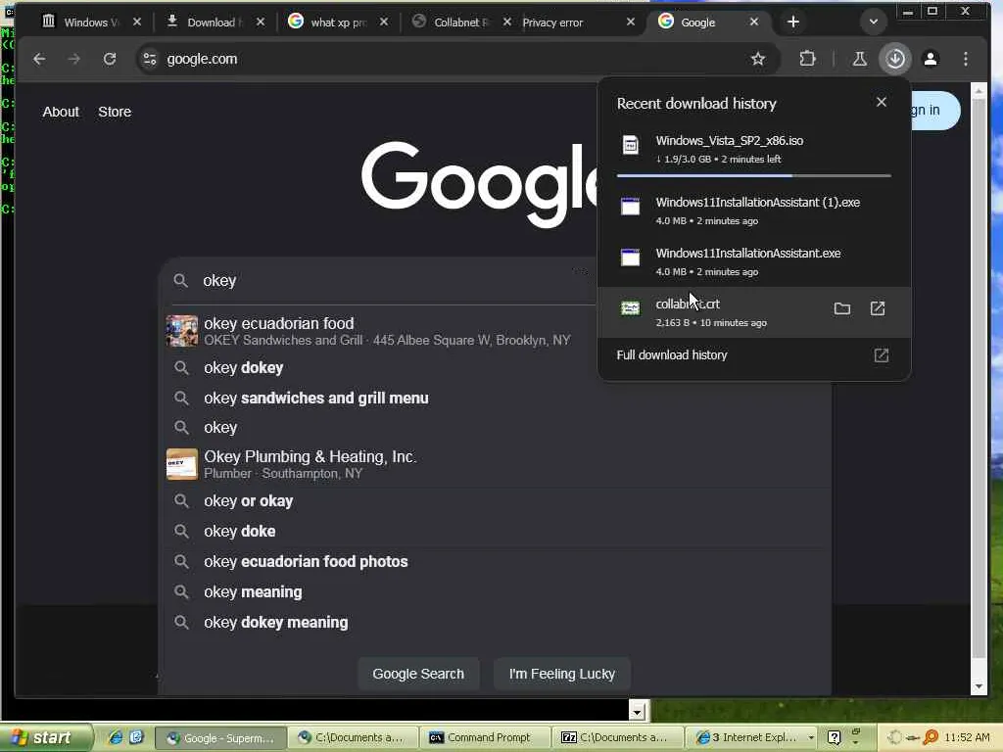Select 'okey or okay' suggestion

pyautogui.click(x=497, y=500)
